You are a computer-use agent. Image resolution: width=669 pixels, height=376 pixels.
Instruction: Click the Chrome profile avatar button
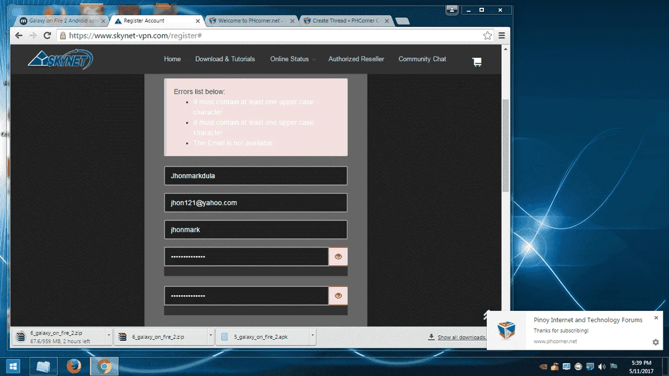pyautogui.click(x=452, y=9)
